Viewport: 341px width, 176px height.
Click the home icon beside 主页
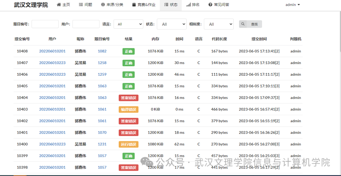[x=59, y=5]
